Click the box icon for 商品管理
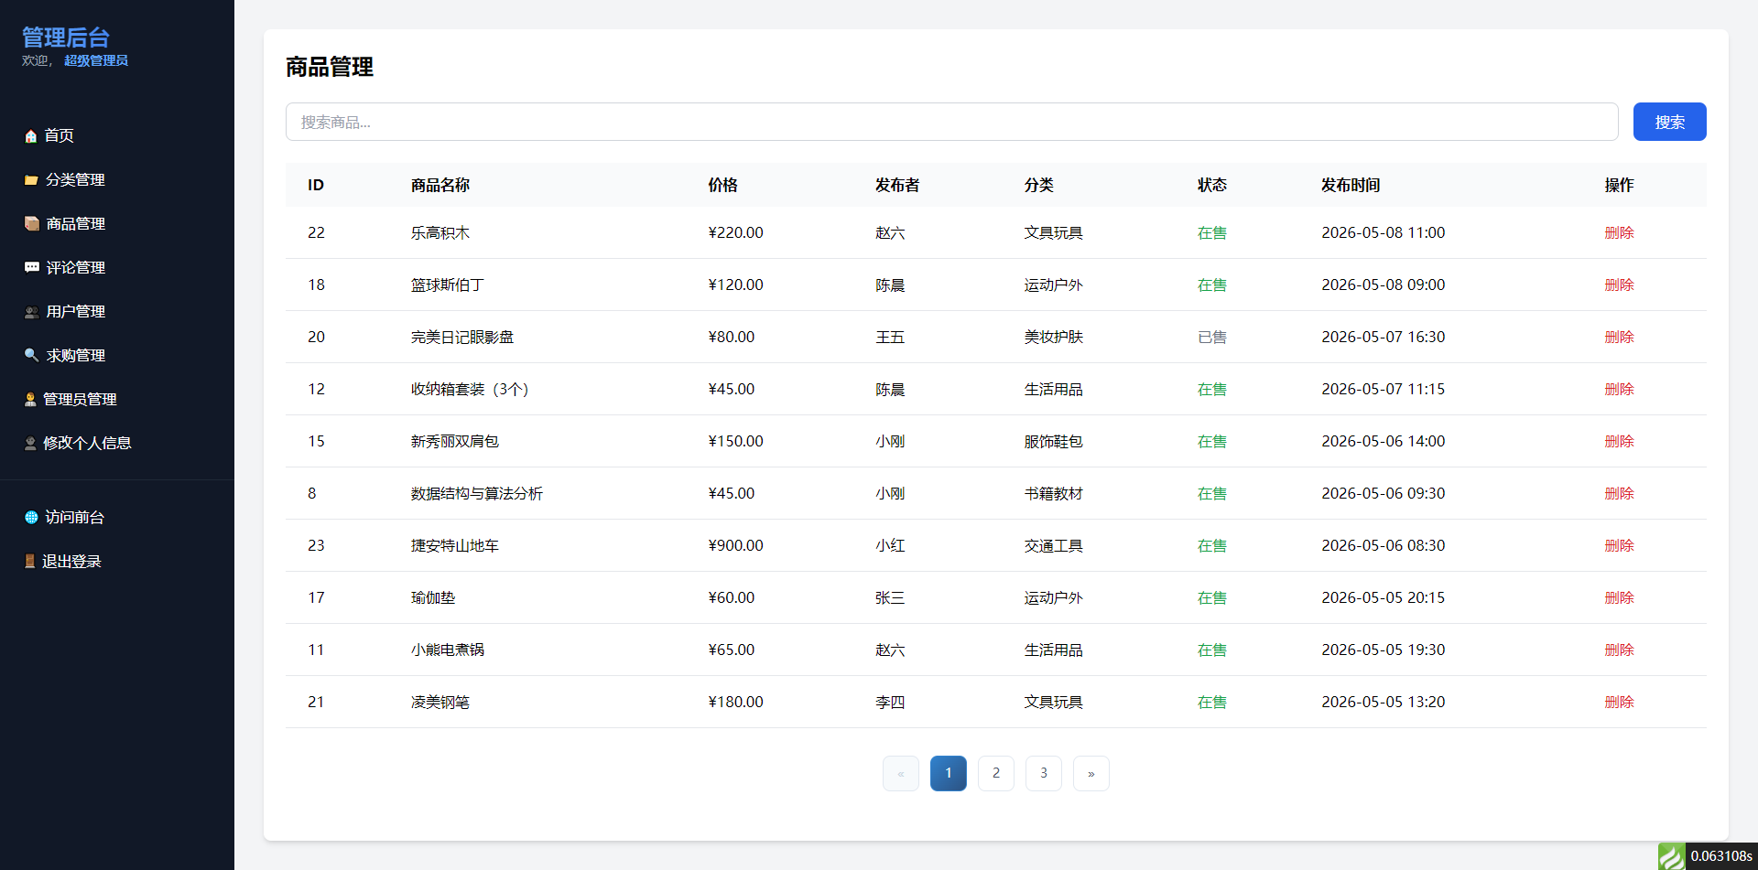 (31, 224)
